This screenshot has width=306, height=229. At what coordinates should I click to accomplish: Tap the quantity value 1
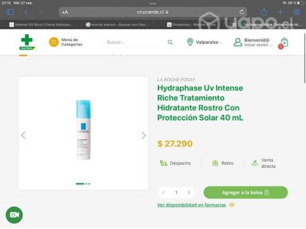[x=176, y=192]
